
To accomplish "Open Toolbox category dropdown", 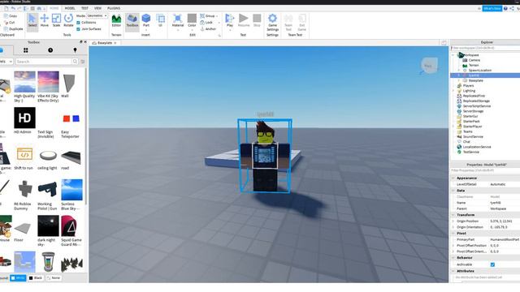I will click(x=6, y=62).
